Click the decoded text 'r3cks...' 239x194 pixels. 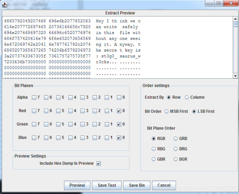tap(106, 62)
